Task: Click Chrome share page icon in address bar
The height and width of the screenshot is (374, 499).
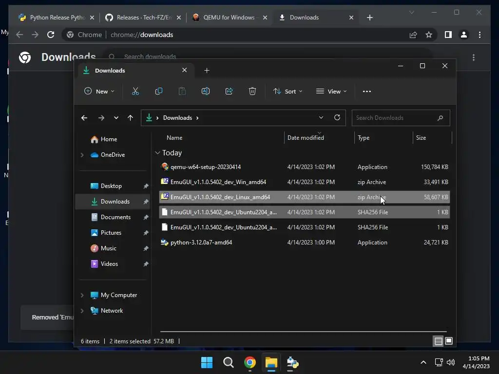Action: 413,35
